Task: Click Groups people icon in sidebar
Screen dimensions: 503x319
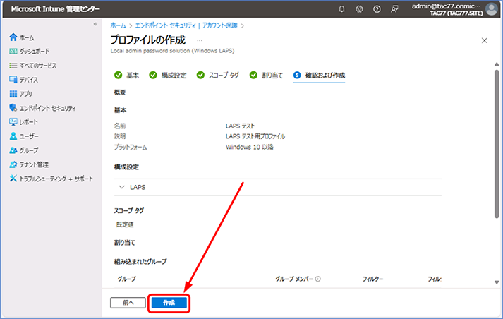Action: tap(13, 150)
